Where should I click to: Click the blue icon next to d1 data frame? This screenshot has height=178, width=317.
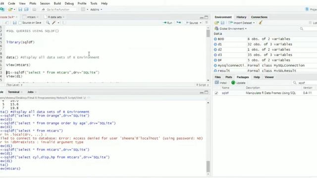pyautogui.click(x=215, y=44)
